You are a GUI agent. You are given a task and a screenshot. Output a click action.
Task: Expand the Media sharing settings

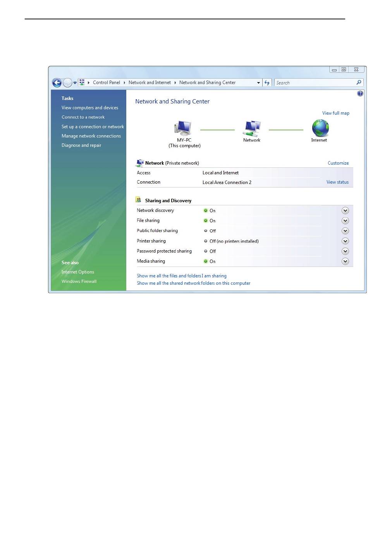click(x=345, y=261)
